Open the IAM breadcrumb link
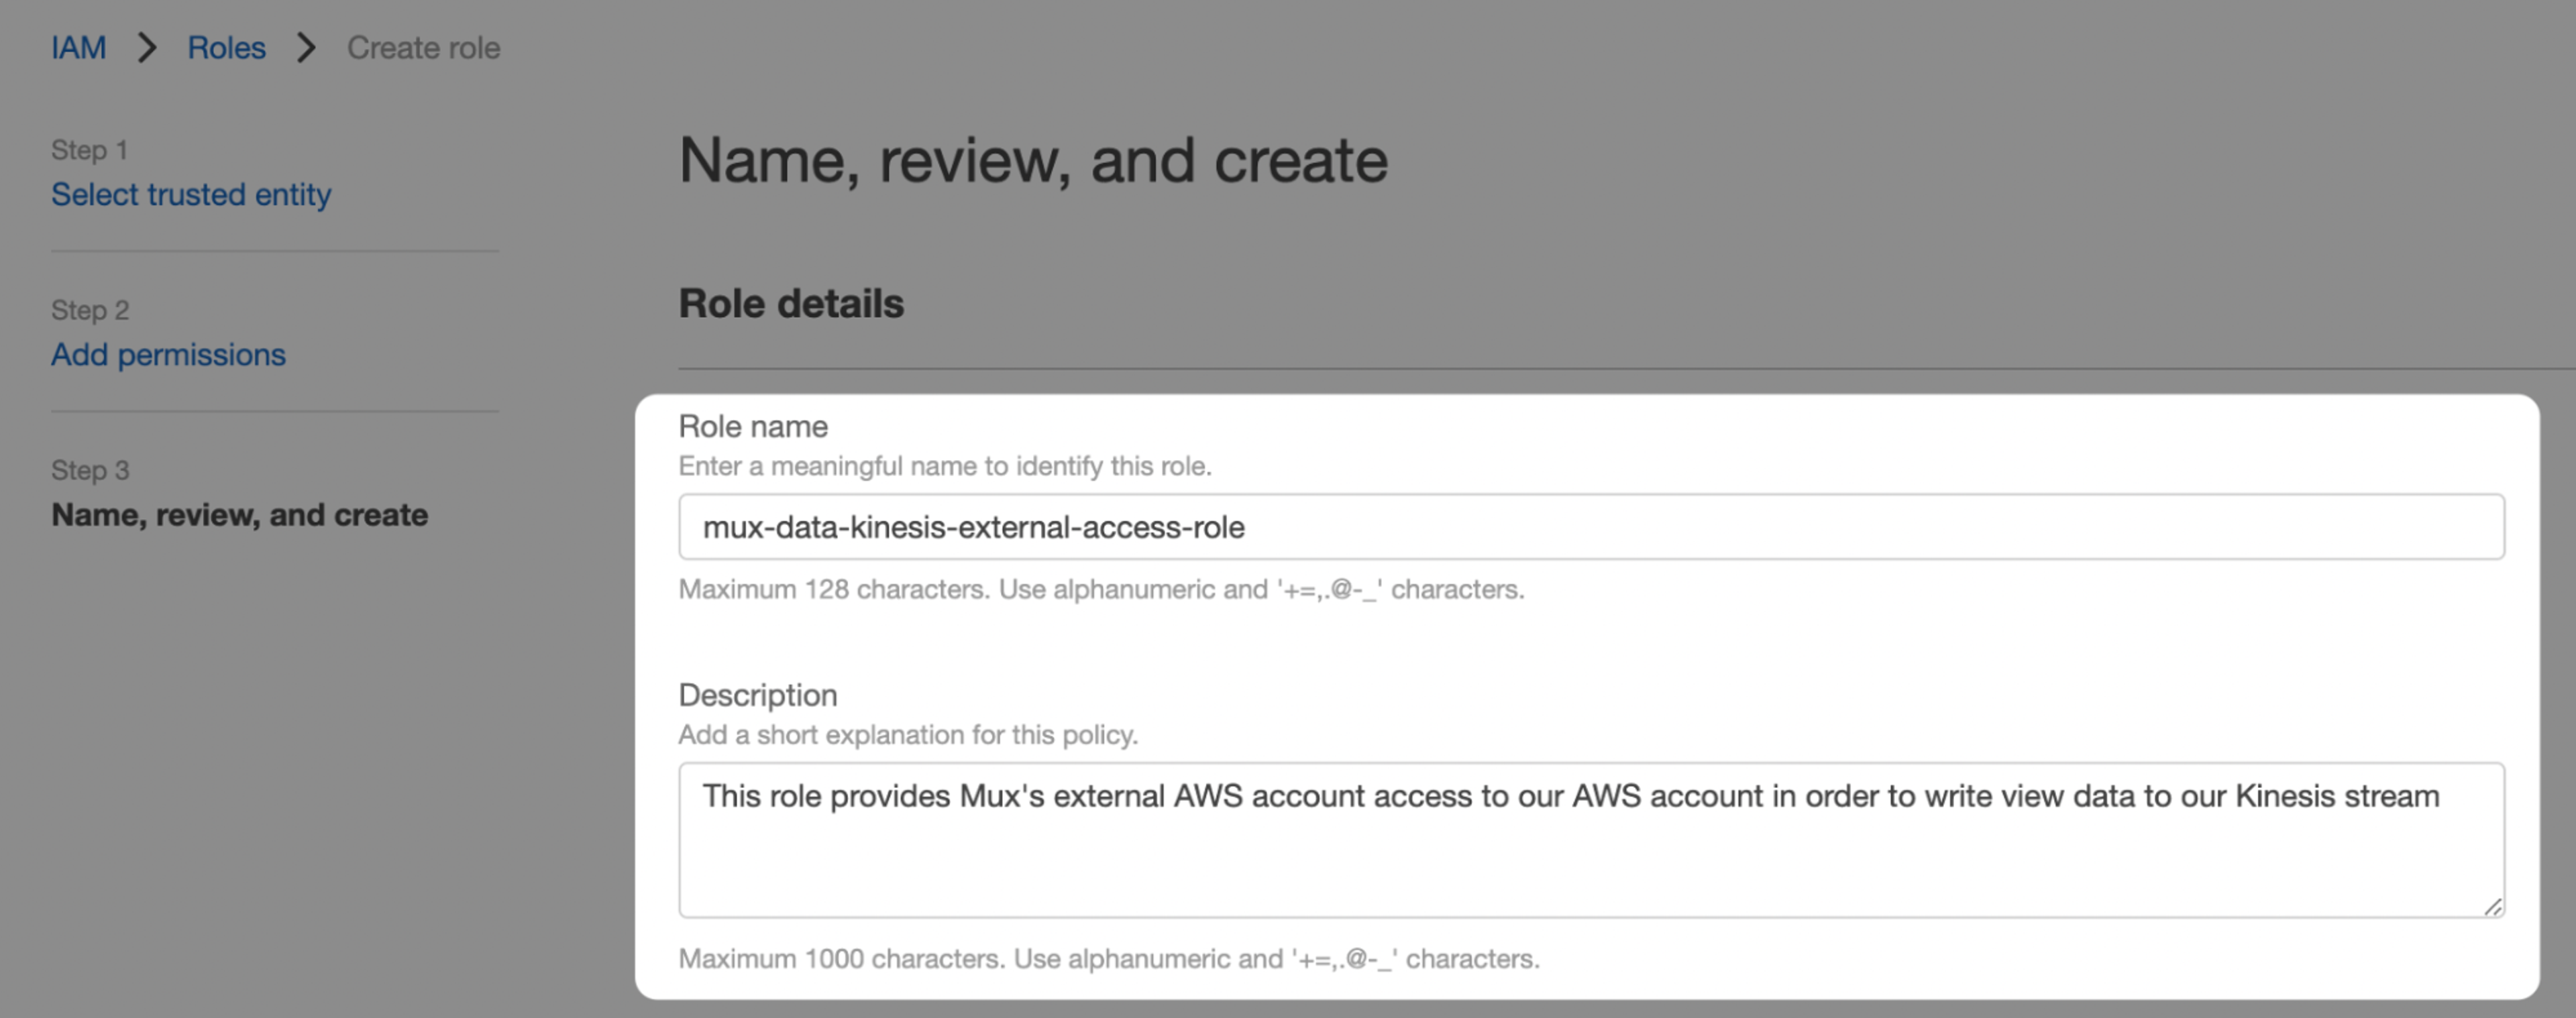This screenshot has width=2576, height=1018. (78, 48)
